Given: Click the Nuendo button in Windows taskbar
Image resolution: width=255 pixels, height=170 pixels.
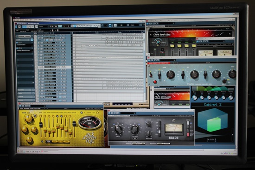Looking at the screenshot, I should [x=45, y=151].
